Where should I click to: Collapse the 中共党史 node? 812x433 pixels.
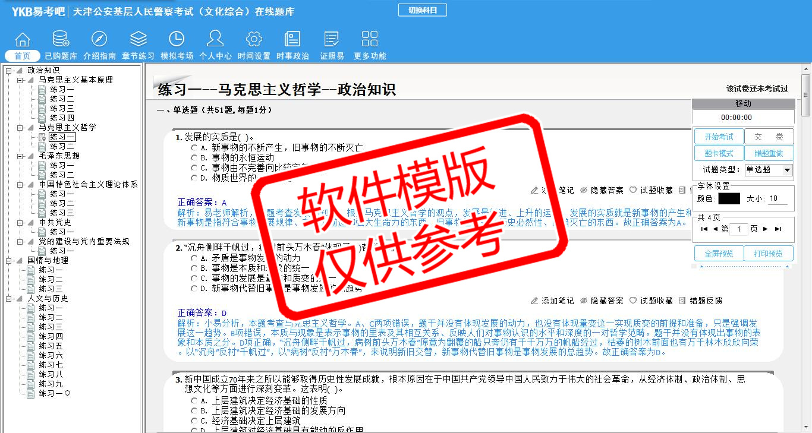pyautogui.click(x=20, y=222)
